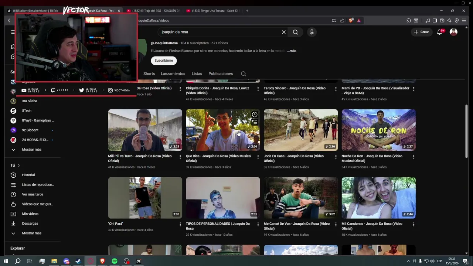This screenshot has height=266, width=473.
Task: Click Suscribirme to subscribe to JoaquinDaRosa
Action: pyautogui.click(x=164, y=61)
